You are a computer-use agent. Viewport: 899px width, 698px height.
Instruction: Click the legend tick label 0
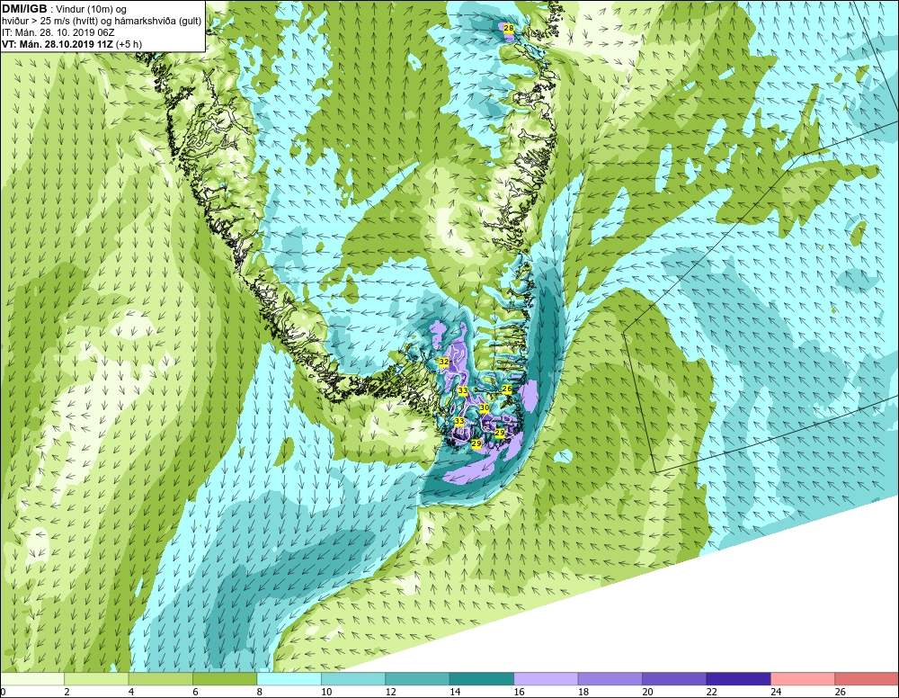(3, 693)
